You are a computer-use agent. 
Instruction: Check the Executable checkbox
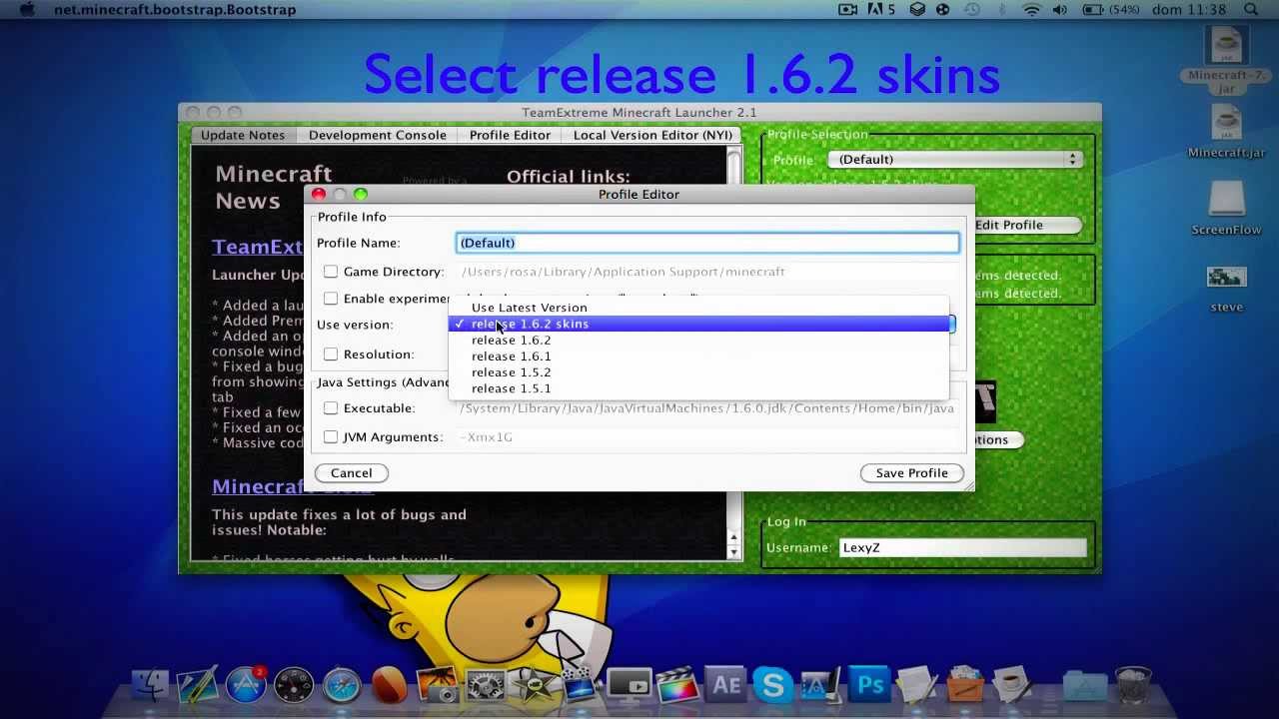click(x=331, y=408)
